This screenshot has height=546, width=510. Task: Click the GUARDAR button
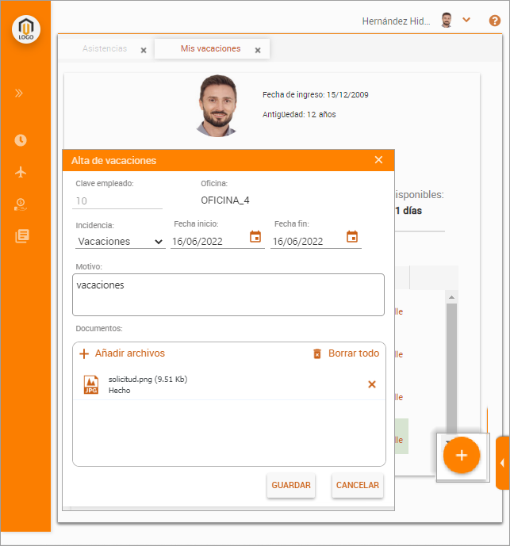pos(290,485)
